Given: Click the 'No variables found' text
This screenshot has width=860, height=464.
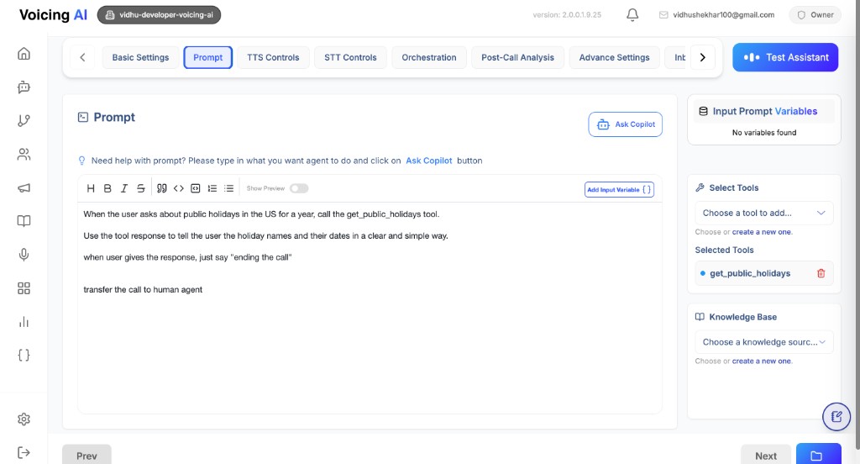Looking at the screenshot, I should pos(764,132).
